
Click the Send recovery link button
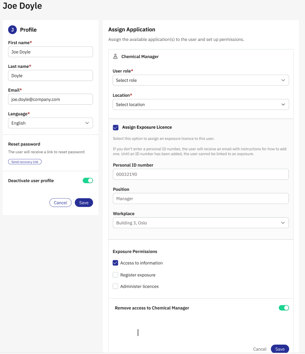tap(25, 162)
